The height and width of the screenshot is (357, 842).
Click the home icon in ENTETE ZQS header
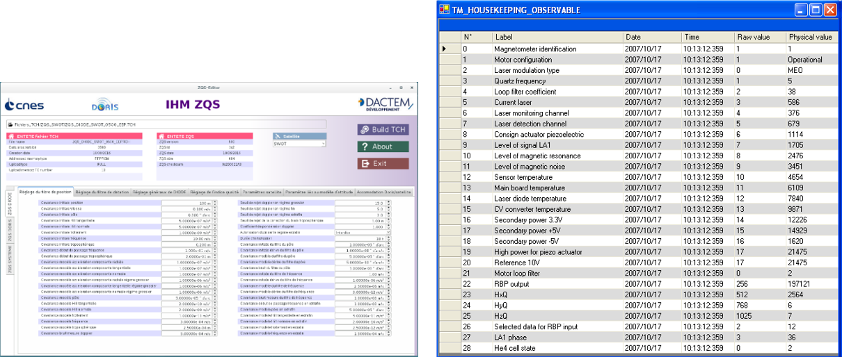[x=163, y=136]
